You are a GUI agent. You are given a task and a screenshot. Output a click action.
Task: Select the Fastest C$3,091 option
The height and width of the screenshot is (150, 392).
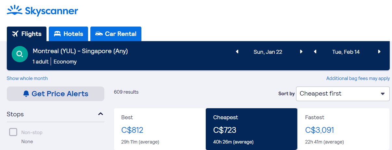[344, 129]
